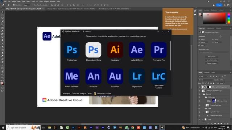The image size is (232, 130).
Task: Select the Lightroom app icon
Action: tap(137, 76)
